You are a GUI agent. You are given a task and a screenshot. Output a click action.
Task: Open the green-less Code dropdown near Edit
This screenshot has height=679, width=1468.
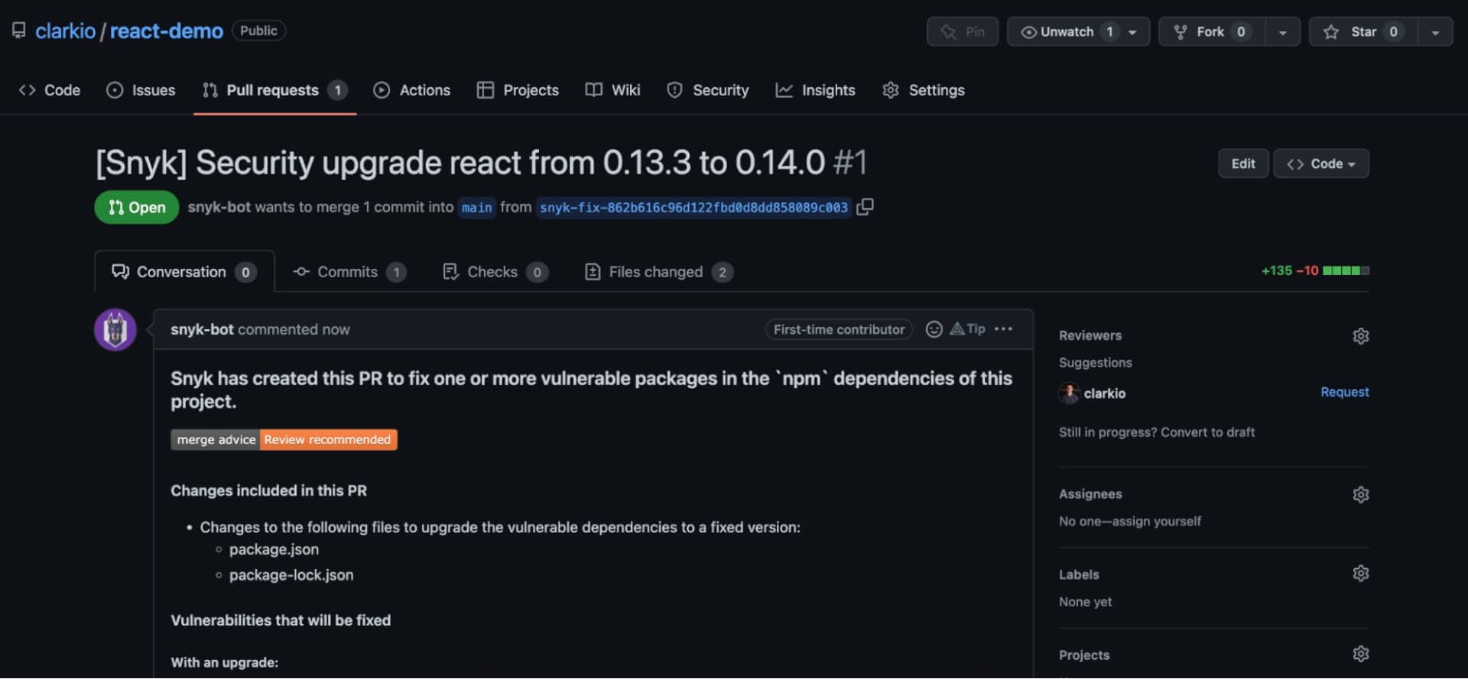1321,163
